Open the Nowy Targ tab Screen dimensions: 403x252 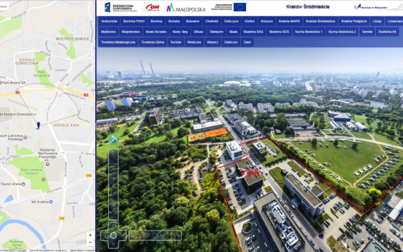(x=180, y=32)
